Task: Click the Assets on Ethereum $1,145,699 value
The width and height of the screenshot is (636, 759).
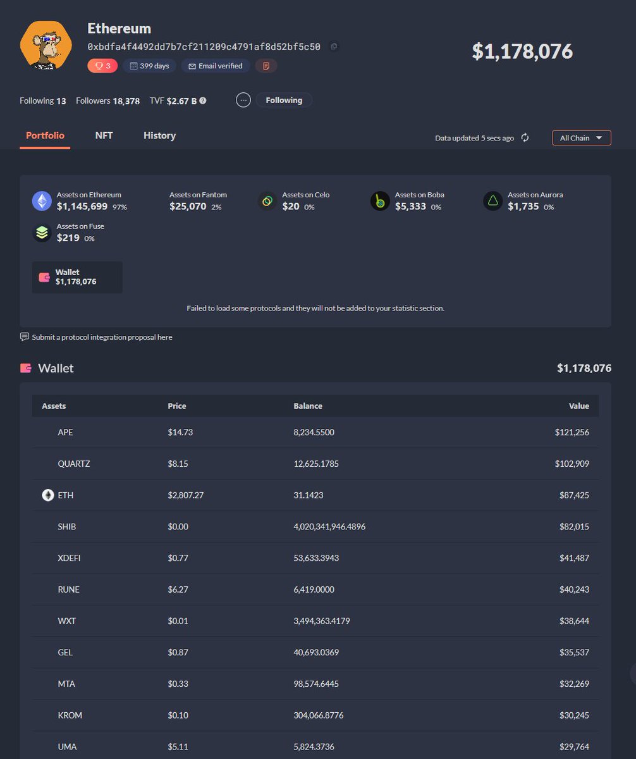Action: point(83,206)
